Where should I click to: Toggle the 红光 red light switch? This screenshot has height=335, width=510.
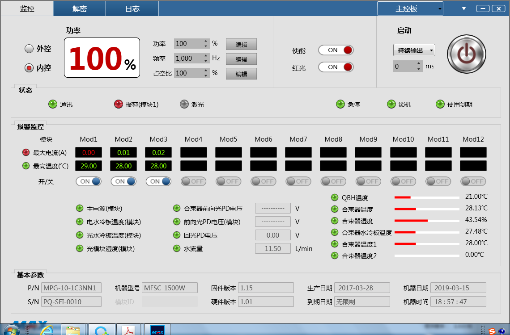point(336,67)
